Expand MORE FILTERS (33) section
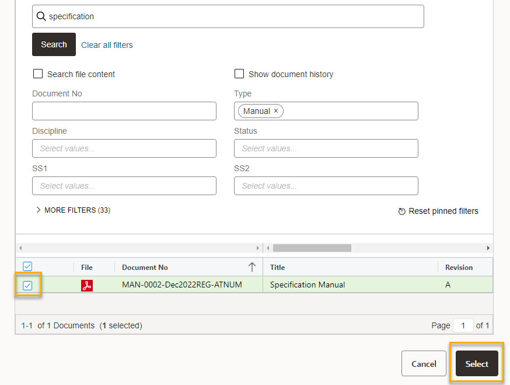This screenshot has width=510, height=385. pyautogui.click(x=73, y=210)
